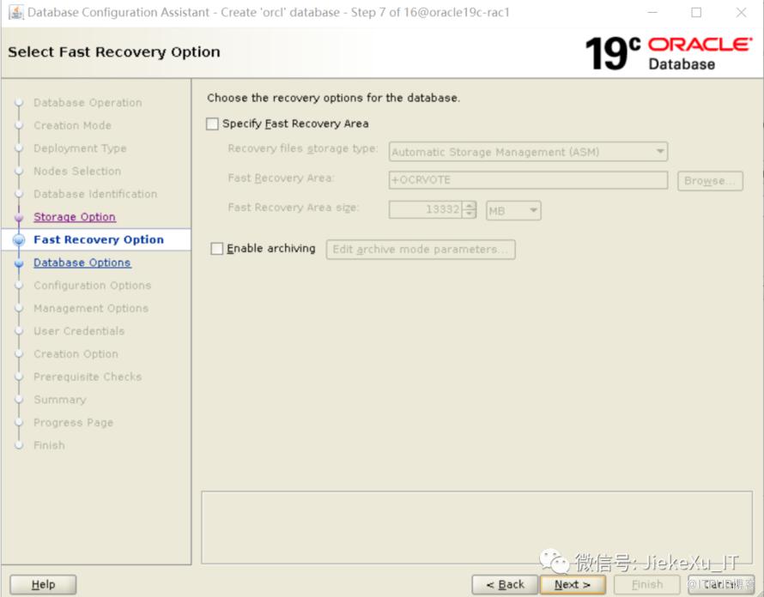This screenshot has width=764, height=597.
Task: Enable Specify Fast Recovery Area checkbox
Action: 212,124
